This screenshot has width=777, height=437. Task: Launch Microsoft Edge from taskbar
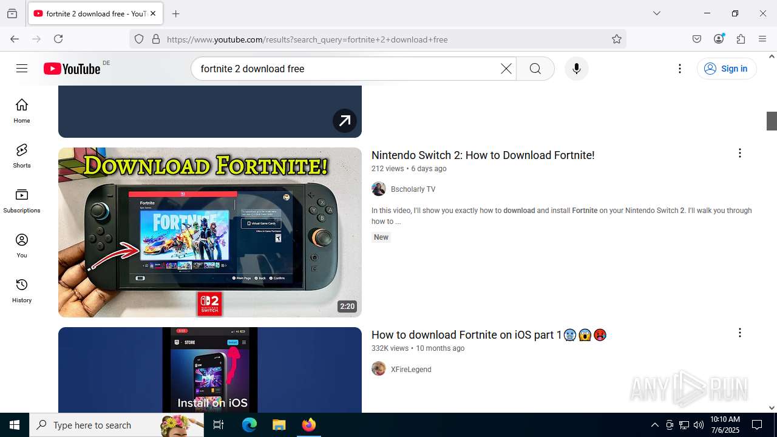pyautogui.click(x=249, y=425)
